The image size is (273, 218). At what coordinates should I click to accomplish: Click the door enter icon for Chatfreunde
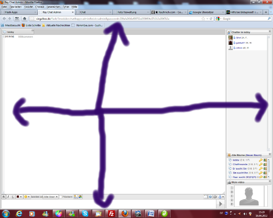click(265, 164)
